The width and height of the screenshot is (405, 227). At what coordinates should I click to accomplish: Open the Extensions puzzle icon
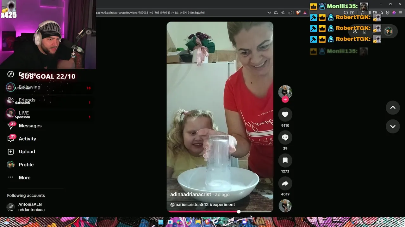346,13
